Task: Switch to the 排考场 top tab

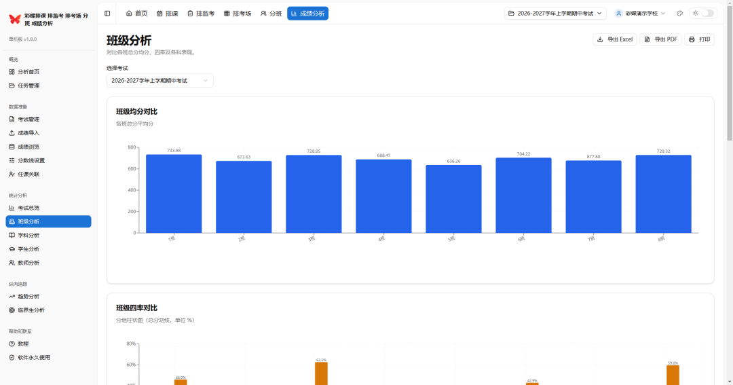Action: [x=238, y=14]
